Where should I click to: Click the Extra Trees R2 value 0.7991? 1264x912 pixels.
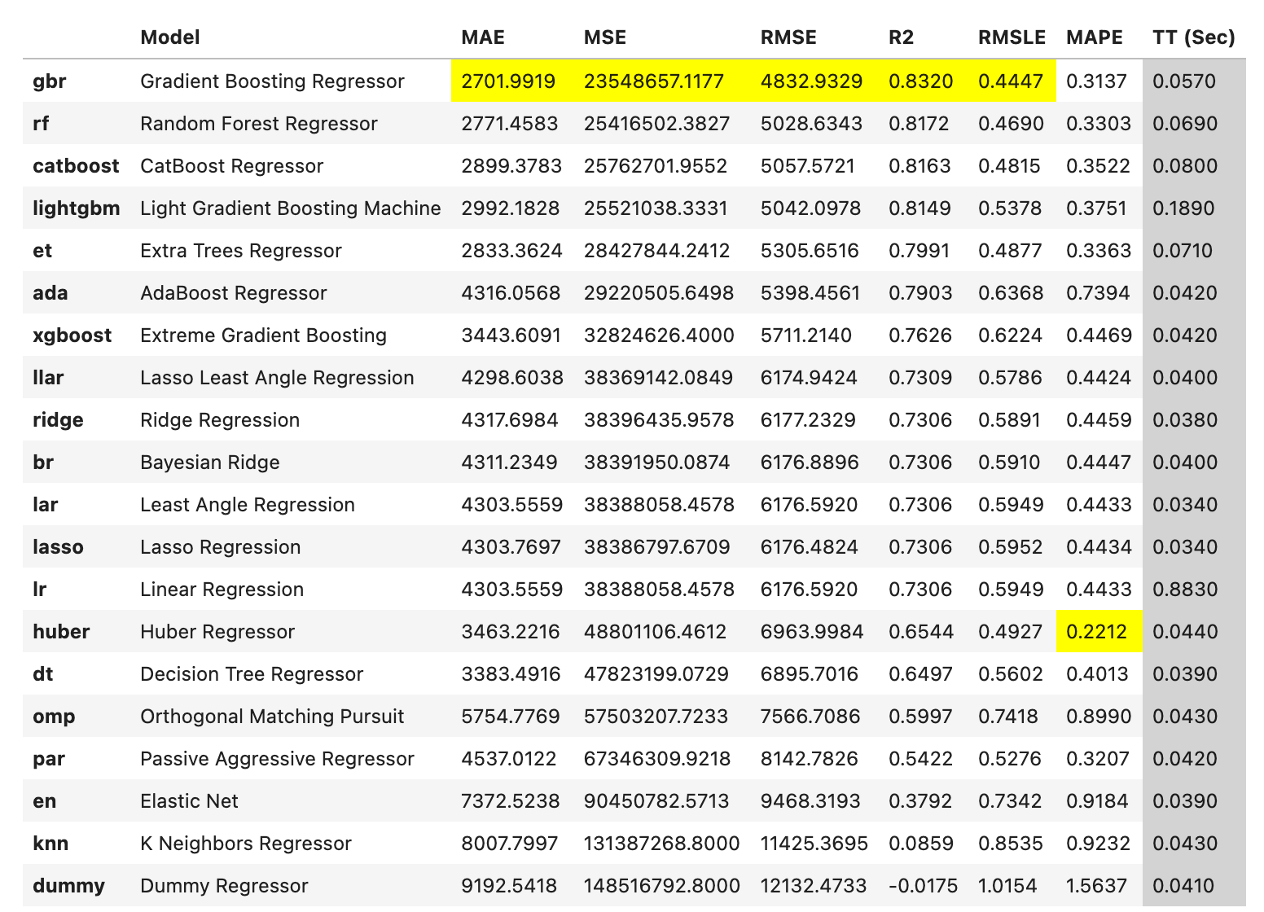(919, 251)
